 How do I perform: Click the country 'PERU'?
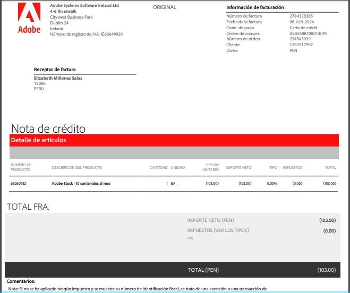point(39,89)
